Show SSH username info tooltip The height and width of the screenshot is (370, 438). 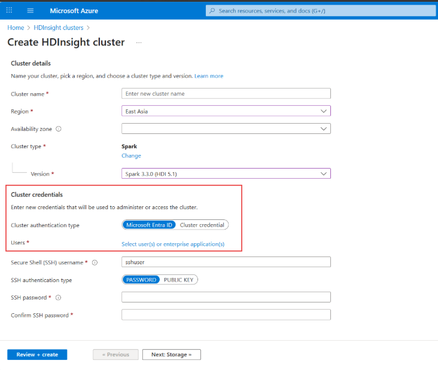[x=95, y=262]
